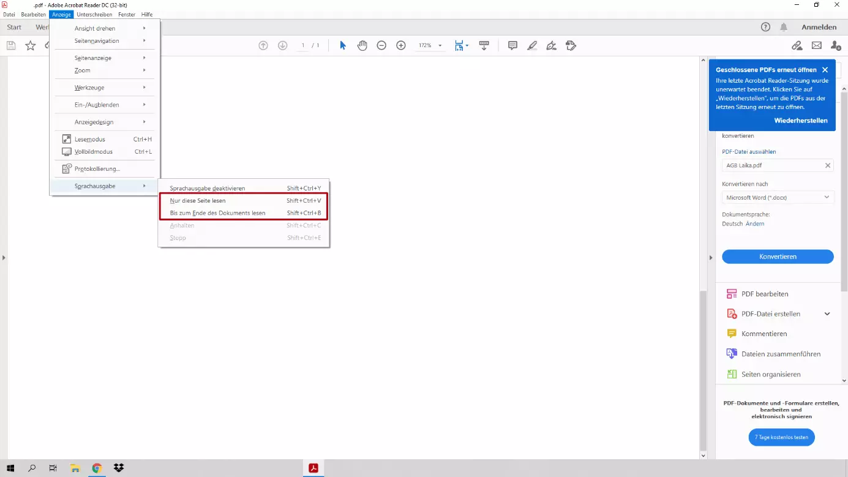Open the fit page options icon

tap(461, 45)
